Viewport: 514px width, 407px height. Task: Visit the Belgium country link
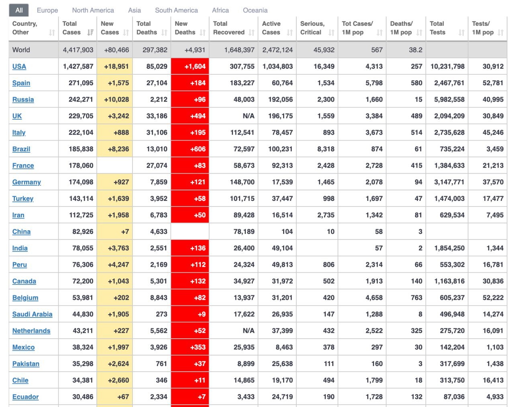[25, 297]
